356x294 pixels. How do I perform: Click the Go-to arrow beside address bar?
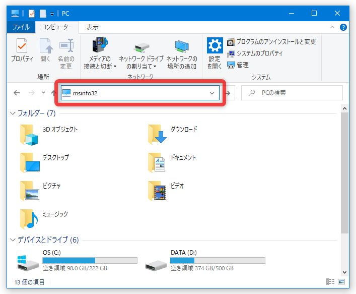coord(228,93)
